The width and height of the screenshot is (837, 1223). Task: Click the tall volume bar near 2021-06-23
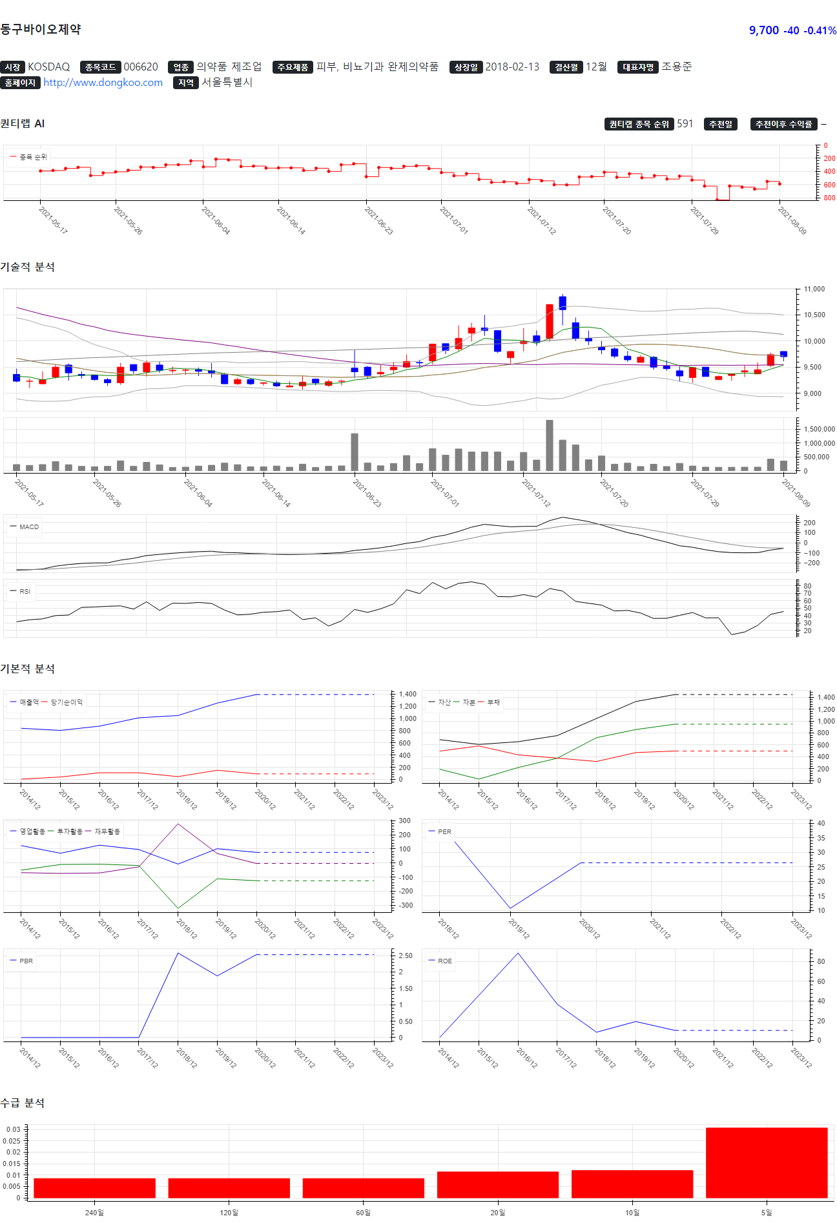355,452
